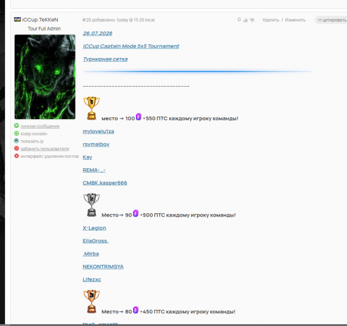Click the thumbs up icon on post #20
Image resolution: width=347 pixels, height=326 pixels.
tap(245, 20)
